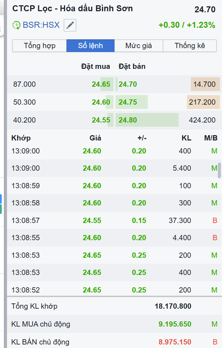Show the Thống kê tab
The image size is (222, 348).
click(190, 46)
